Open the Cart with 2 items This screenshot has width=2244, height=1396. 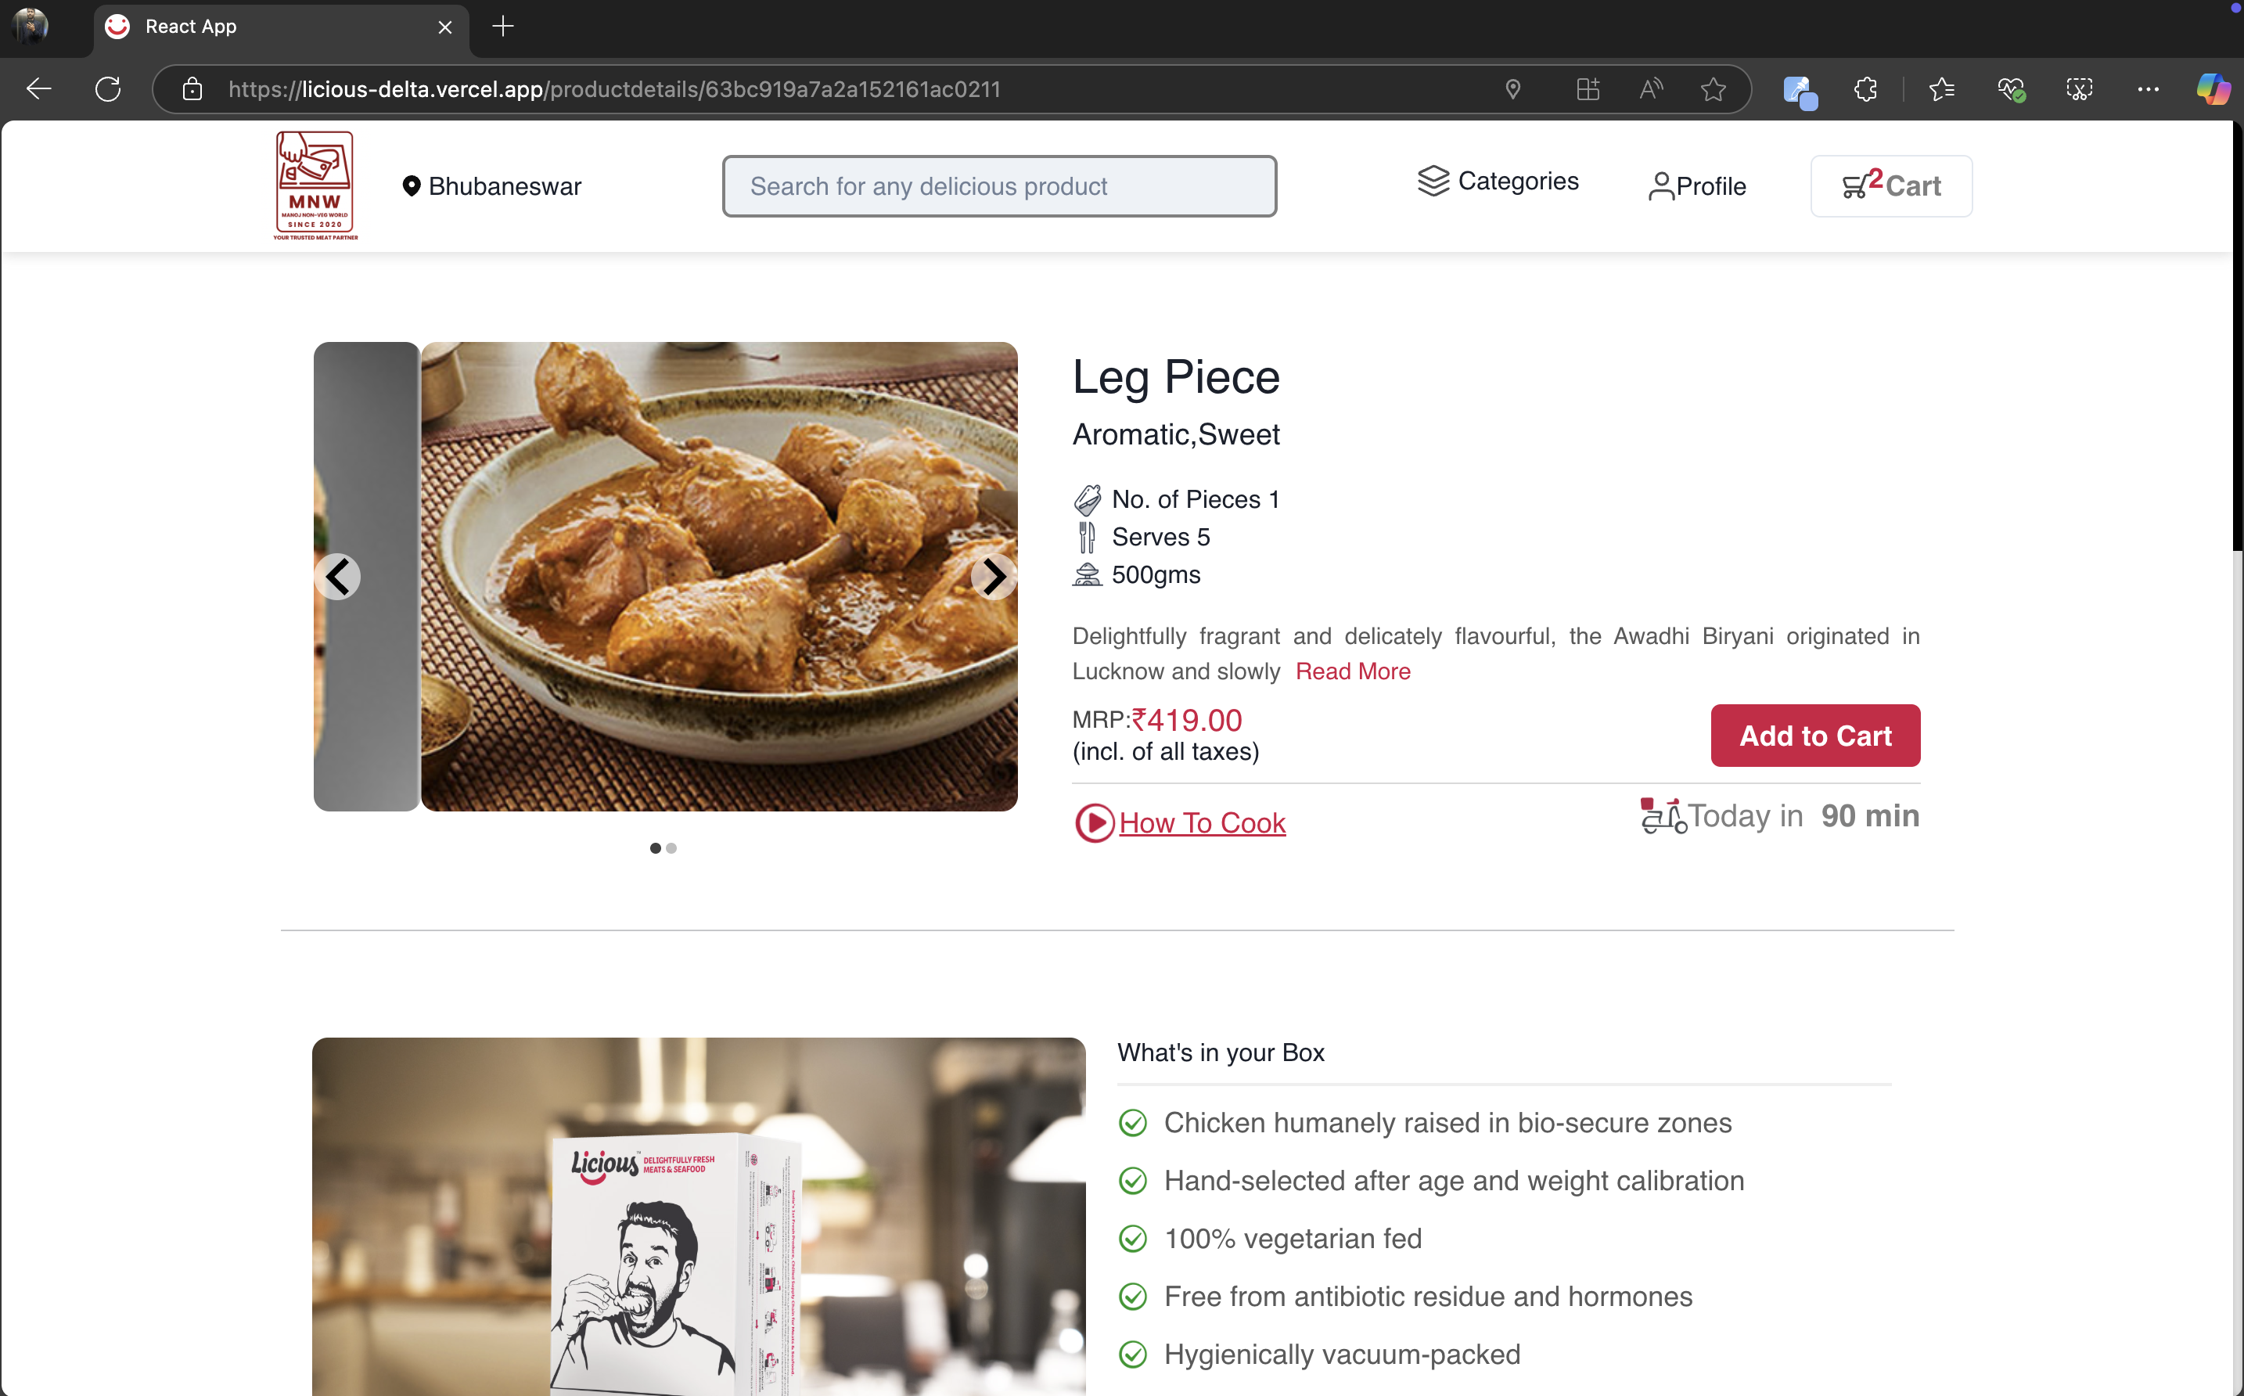click(1890, 186)
